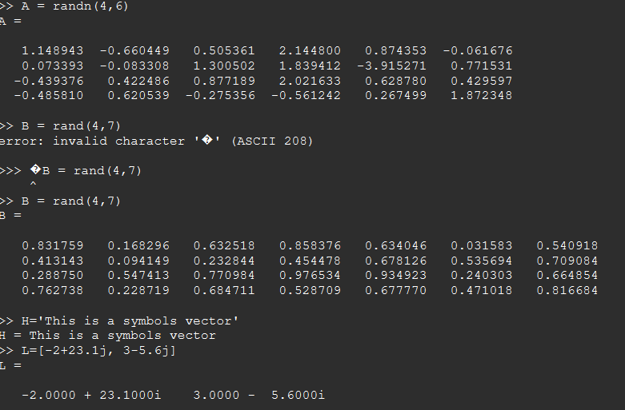
Task: Click the value 2.144800 in matrix A
Action: pyautogui.click(x=310, y=50)
